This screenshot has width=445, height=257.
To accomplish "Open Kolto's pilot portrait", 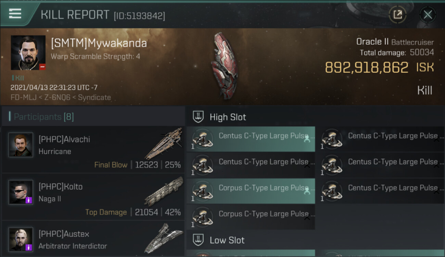I will click(21, 192).
